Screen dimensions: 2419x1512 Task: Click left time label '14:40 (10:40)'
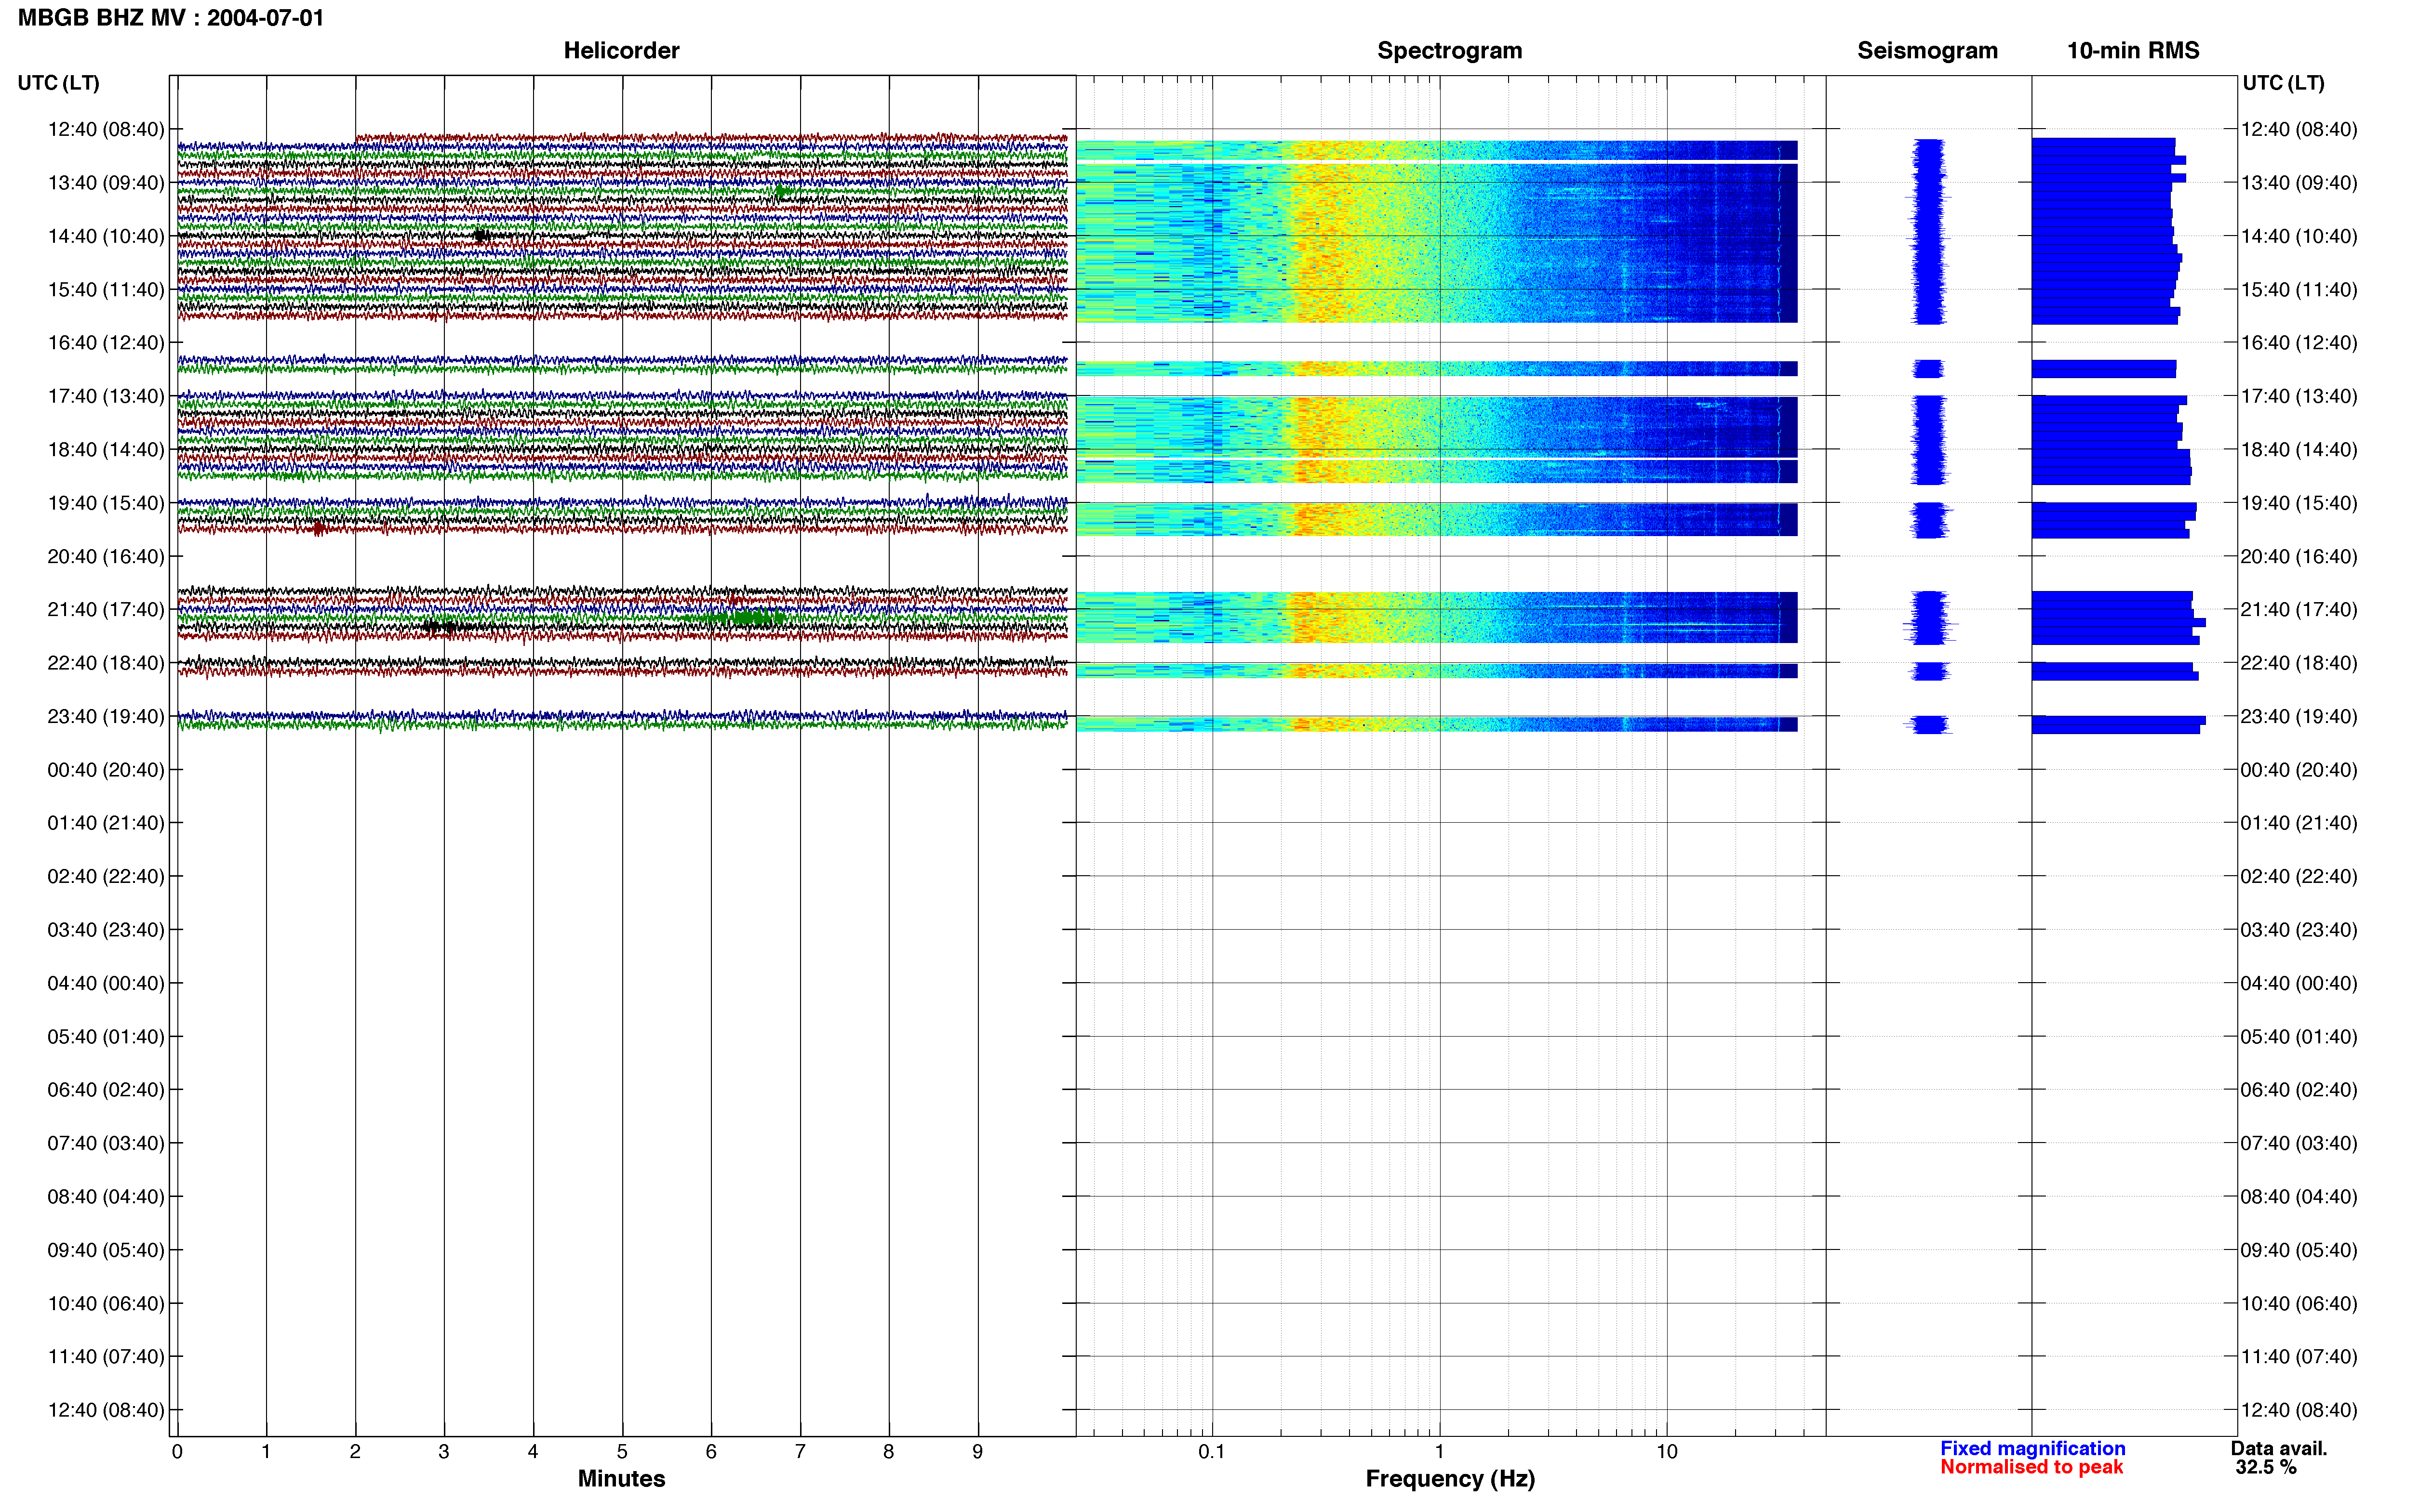(106, 236)
